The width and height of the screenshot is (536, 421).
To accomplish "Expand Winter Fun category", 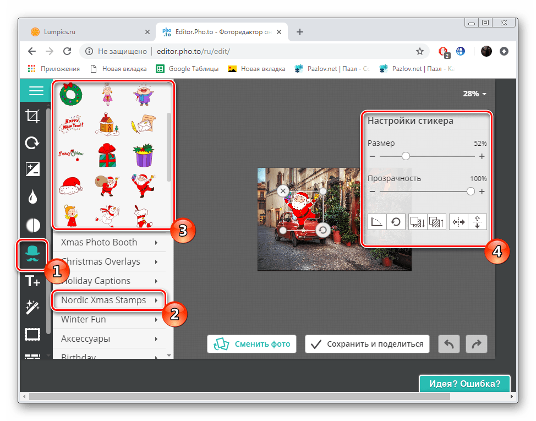I will [x=110, y=319].
